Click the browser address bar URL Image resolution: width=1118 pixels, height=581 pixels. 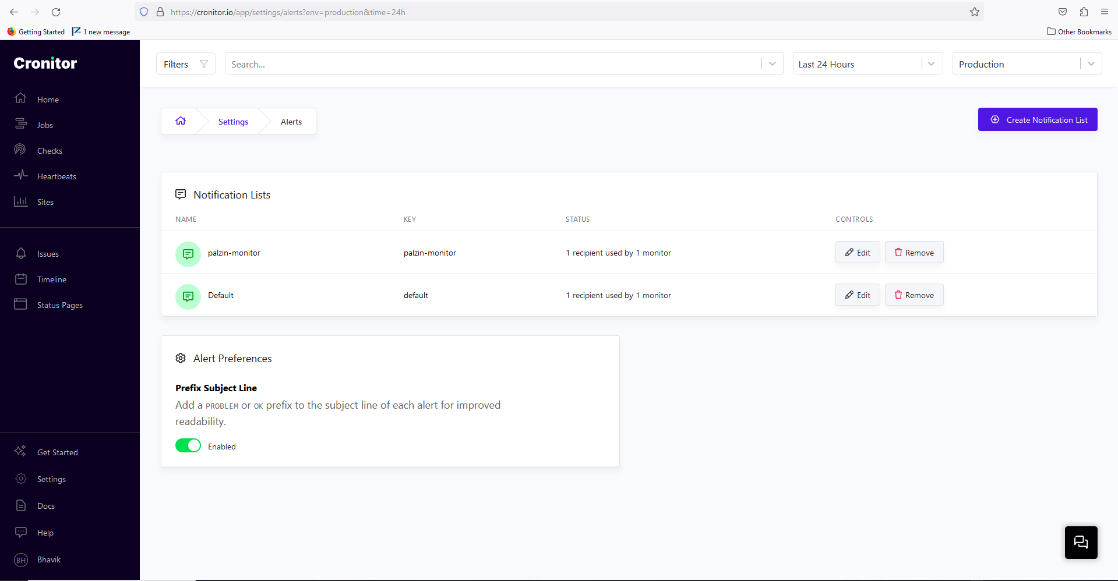pyautogui.click(x=288, y=12)
